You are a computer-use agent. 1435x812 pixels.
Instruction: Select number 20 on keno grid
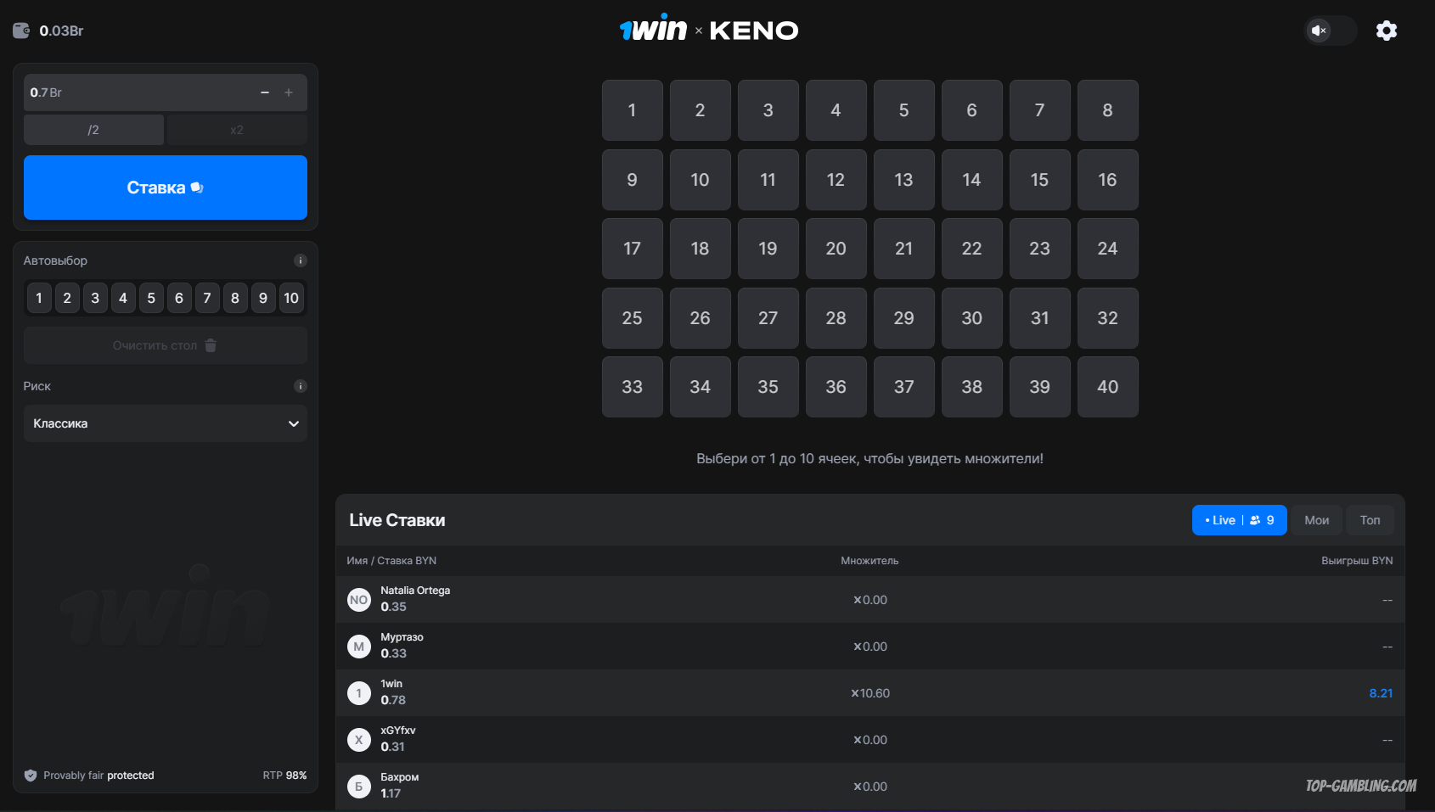point(836,249)
